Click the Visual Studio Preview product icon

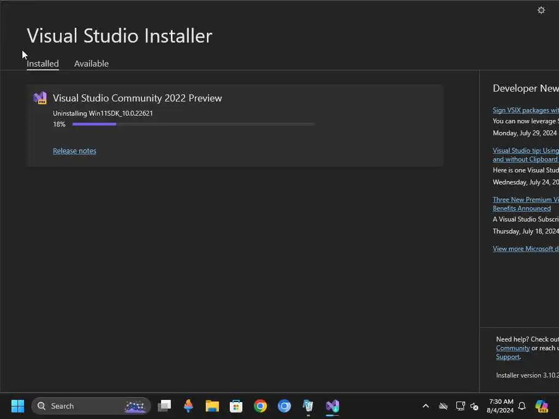tap(40, 98)
